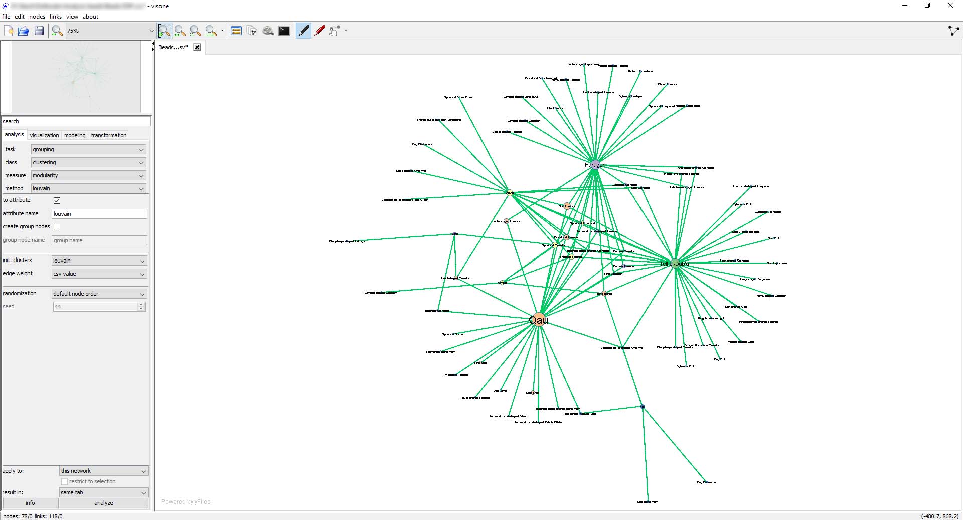Switch to the transformation tab
The image size is (963, 520).
click(109, 135)
